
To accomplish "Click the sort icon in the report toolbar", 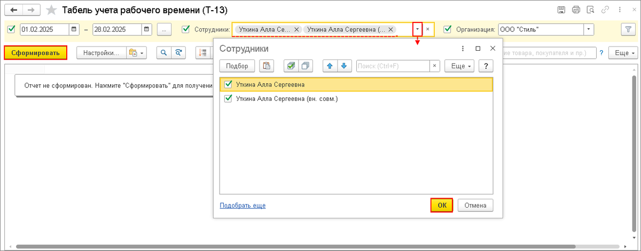I will (x=203, y=53).
